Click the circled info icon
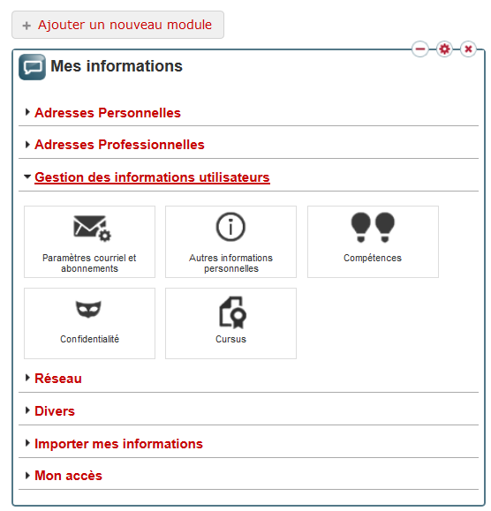The image size is (491, 511). pos(230,227)
